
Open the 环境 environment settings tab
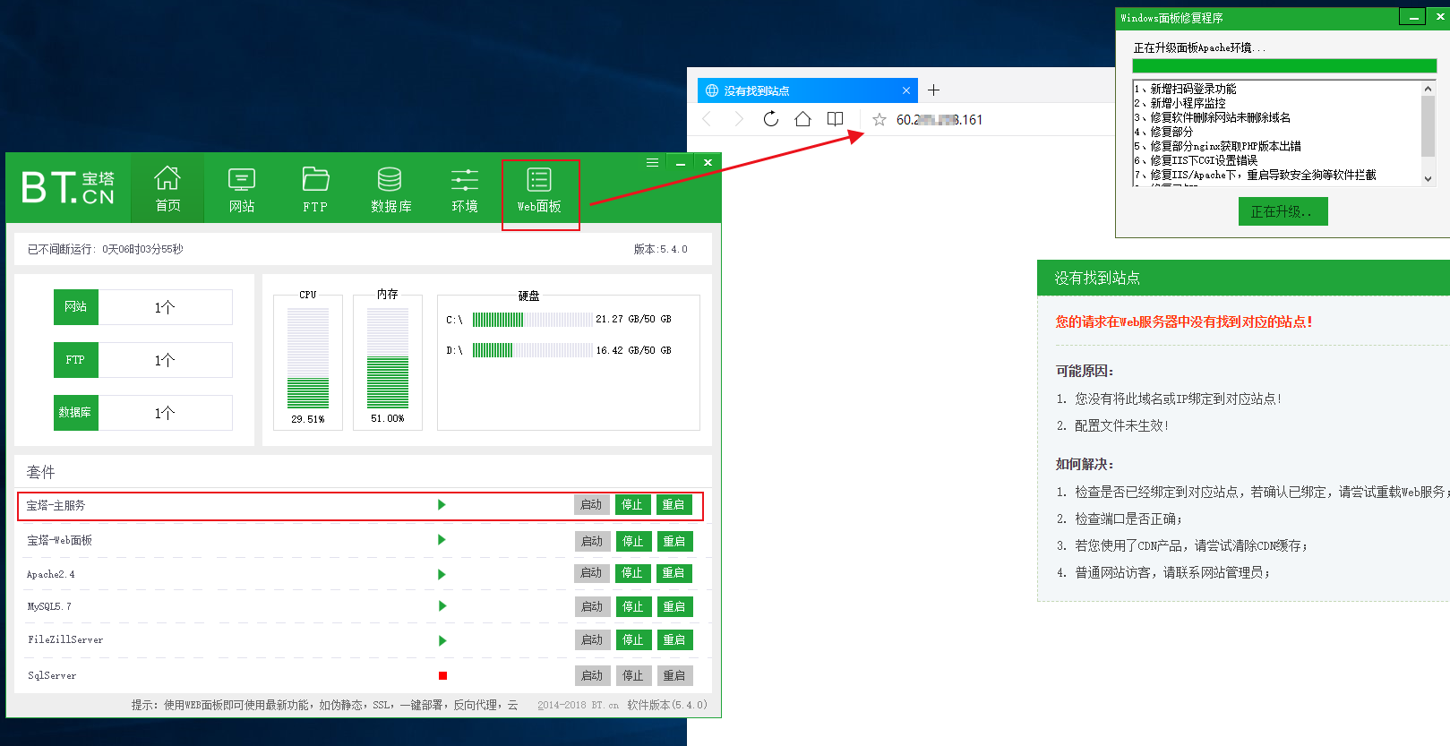[464, 188]
